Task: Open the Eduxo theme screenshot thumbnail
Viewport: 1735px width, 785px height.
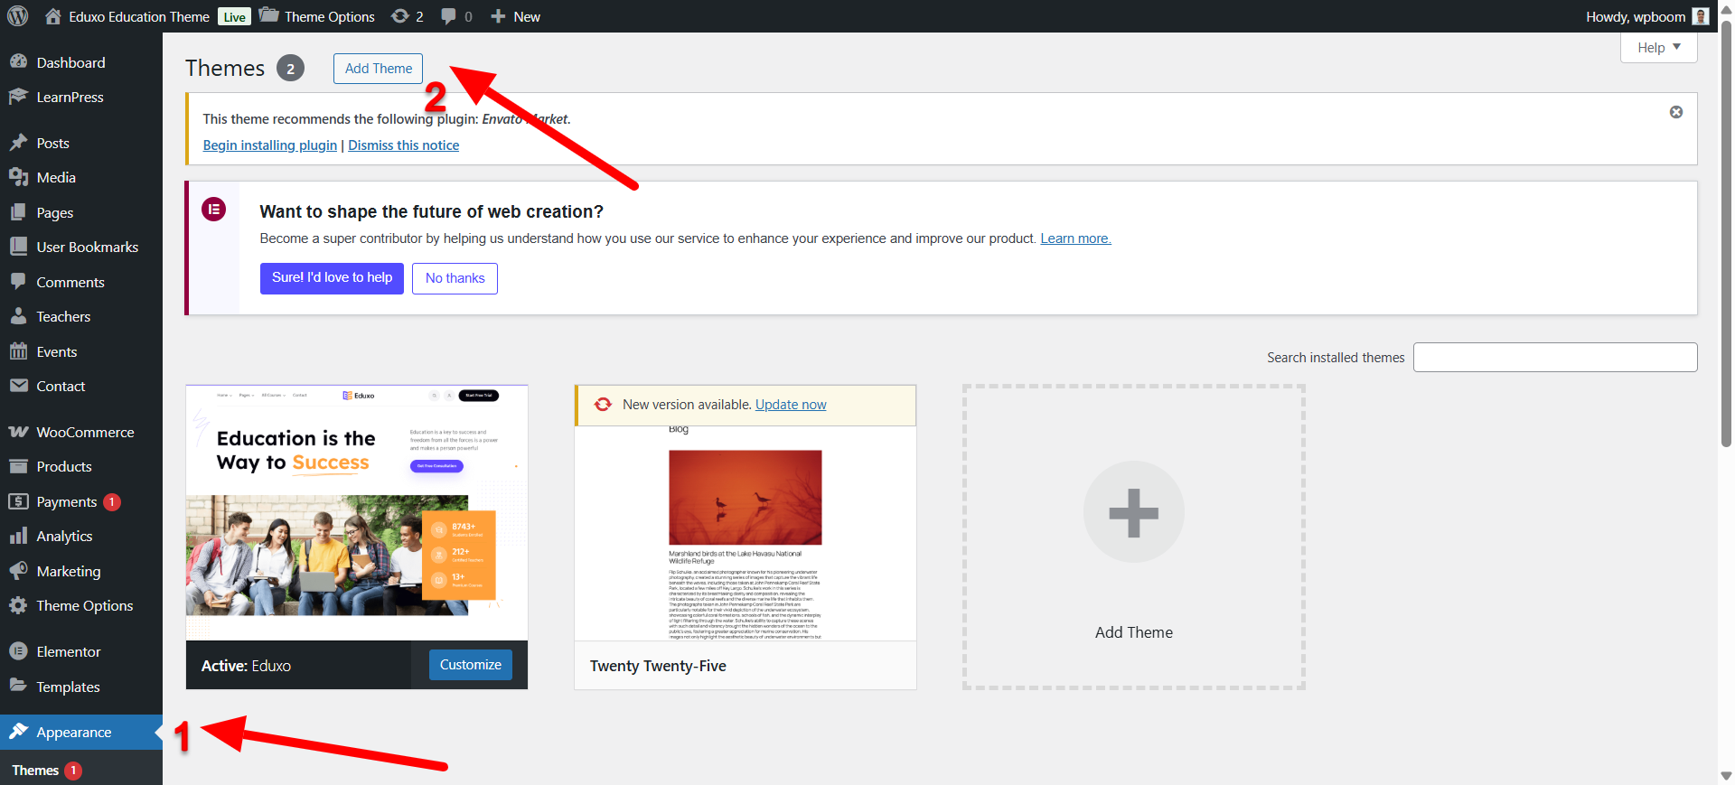Action: (357, 513)
